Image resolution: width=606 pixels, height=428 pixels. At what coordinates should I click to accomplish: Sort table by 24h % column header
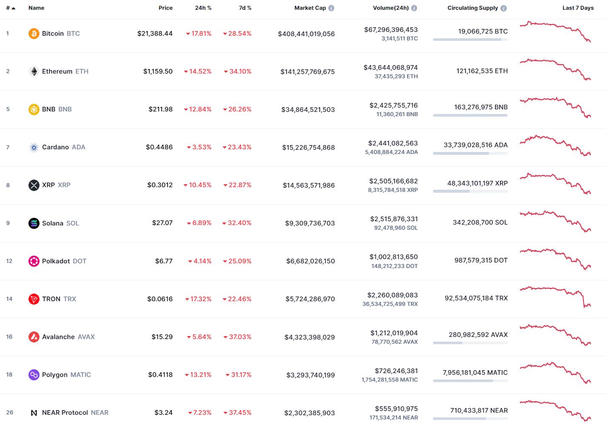tap(203, 8)
